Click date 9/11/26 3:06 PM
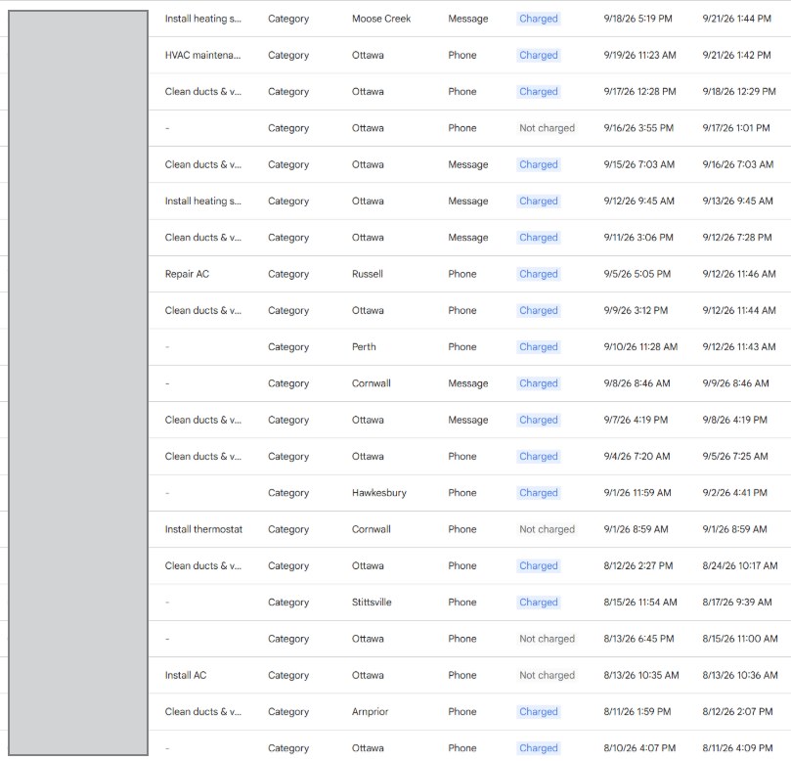The width and height of the screenshot is (791, 761). pyautogui.click(x=638, y=238)
